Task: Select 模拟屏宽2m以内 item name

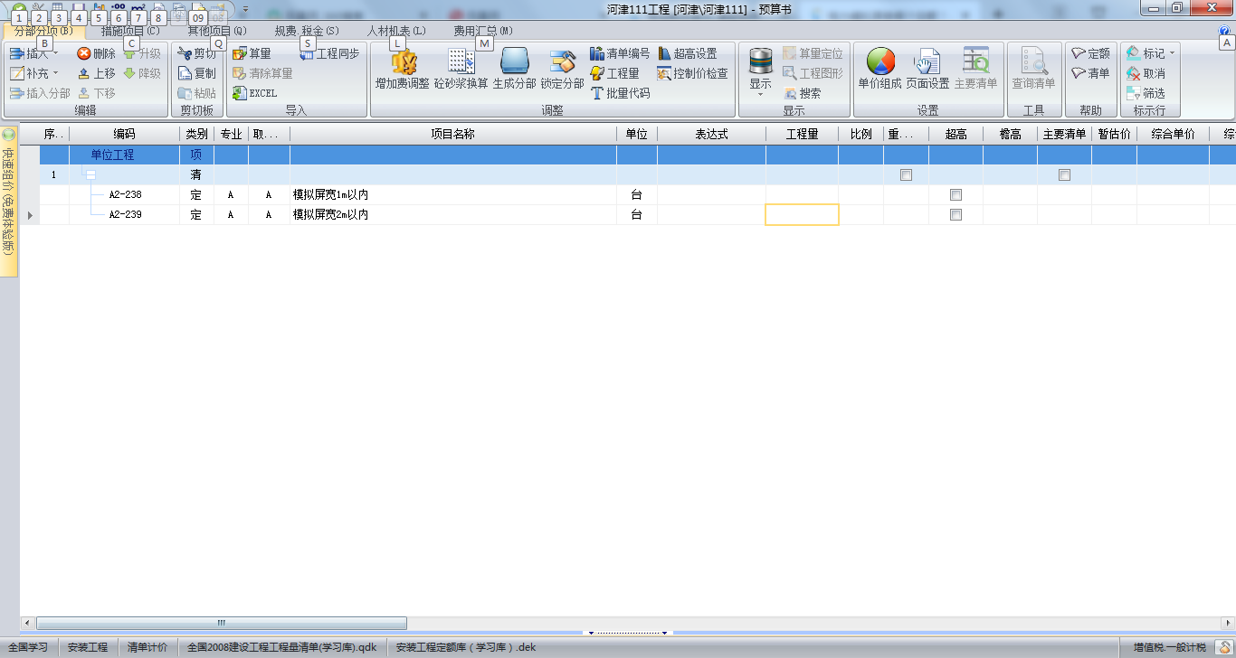Action: (x=331, y=215)
